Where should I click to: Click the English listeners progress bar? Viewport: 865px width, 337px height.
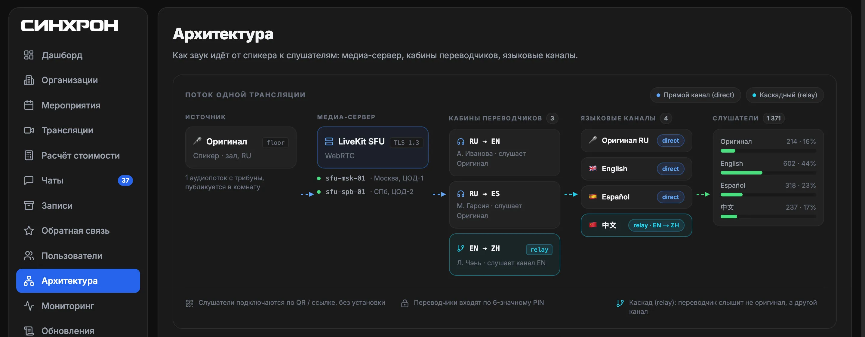click(768, 173)
